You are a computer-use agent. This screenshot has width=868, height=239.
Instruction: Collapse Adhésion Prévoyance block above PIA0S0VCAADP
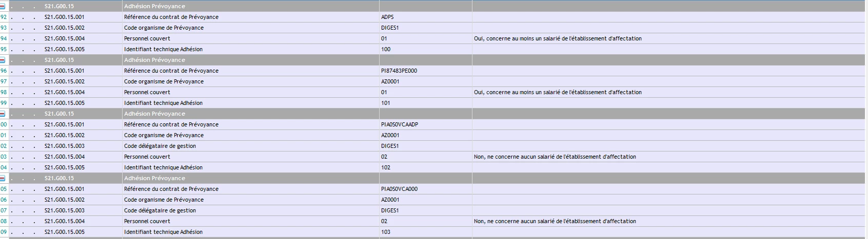2,114
